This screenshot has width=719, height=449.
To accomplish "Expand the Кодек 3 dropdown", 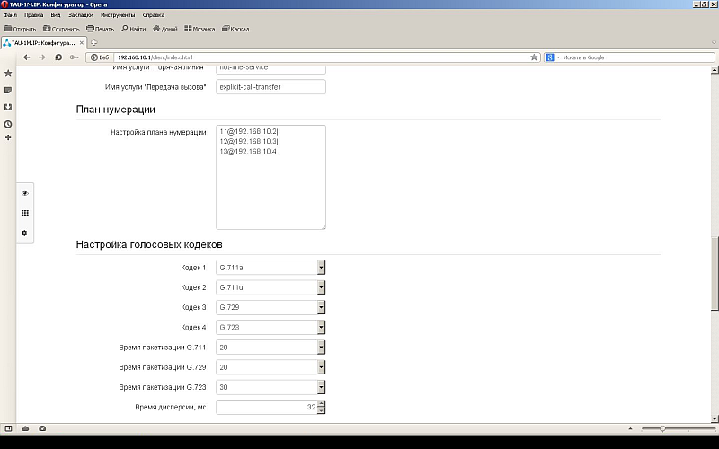I will pyautogui.click(x=321, y=307).
